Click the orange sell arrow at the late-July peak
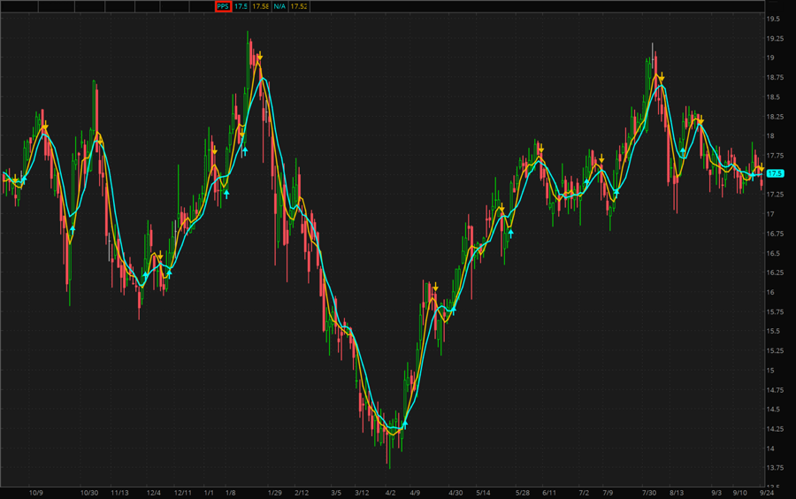 [x=661, y=79]
